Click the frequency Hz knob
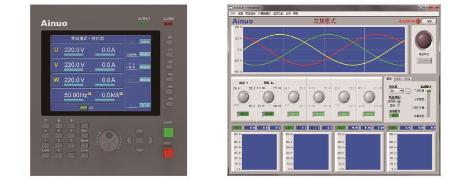 269,97
